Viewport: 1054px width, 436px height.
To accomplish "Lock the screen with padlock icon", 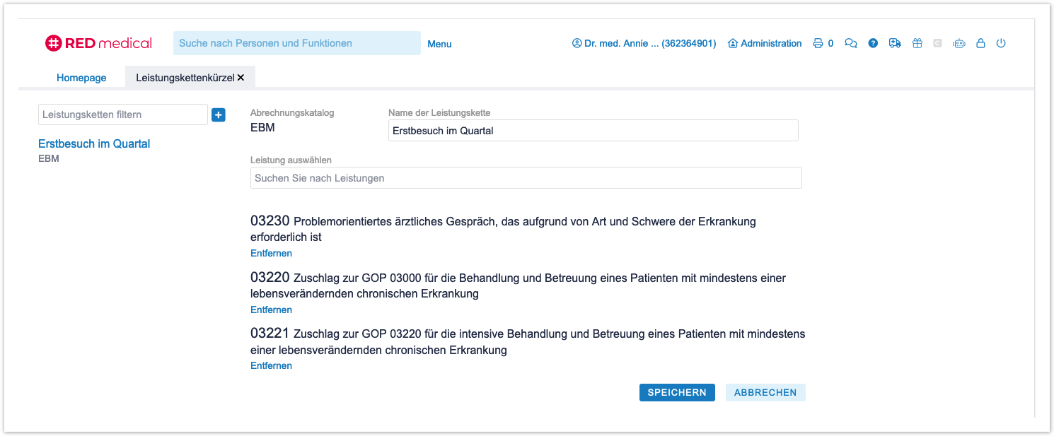I will tap(980, 43).
